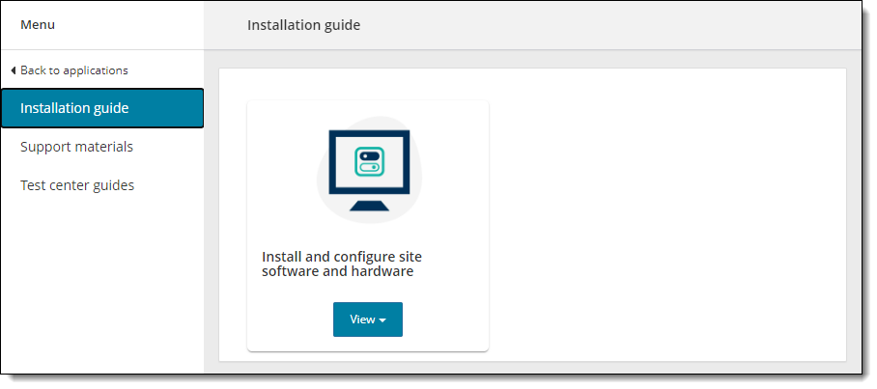Click the back arrow beside Back to applications
Screen dimensions: 877x389
tap(13, 70)
